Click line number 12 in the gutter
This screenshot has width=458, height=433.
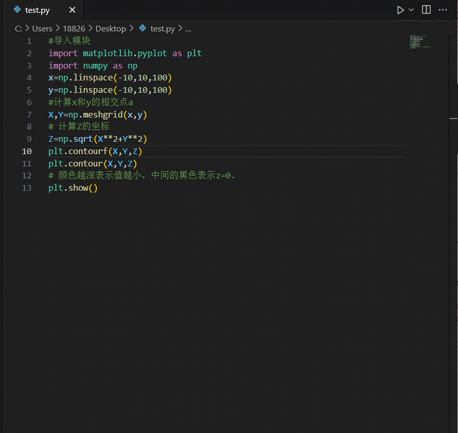click(x=27, y=176)
